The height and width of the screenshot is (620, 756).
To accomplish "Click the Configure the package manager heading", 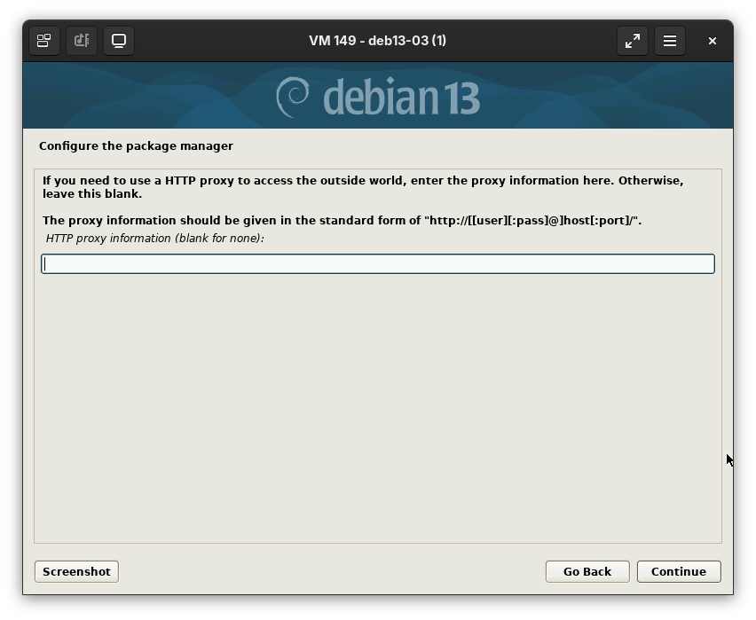I will [136, 145].
